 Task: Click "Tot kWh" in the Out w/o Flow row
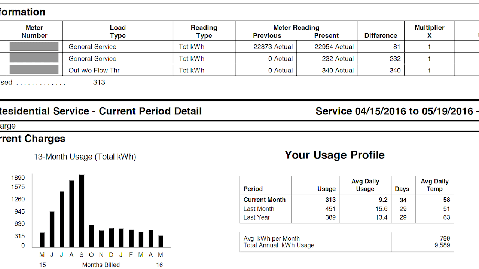click(192, 71)
